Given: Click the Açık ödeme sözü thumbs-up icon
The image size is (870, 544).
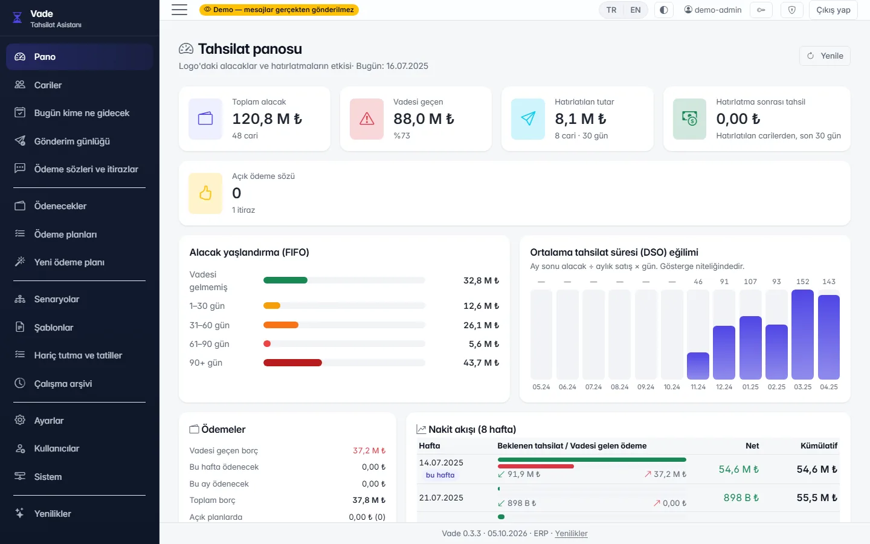Looking at the screenshot, I should 205,193.
